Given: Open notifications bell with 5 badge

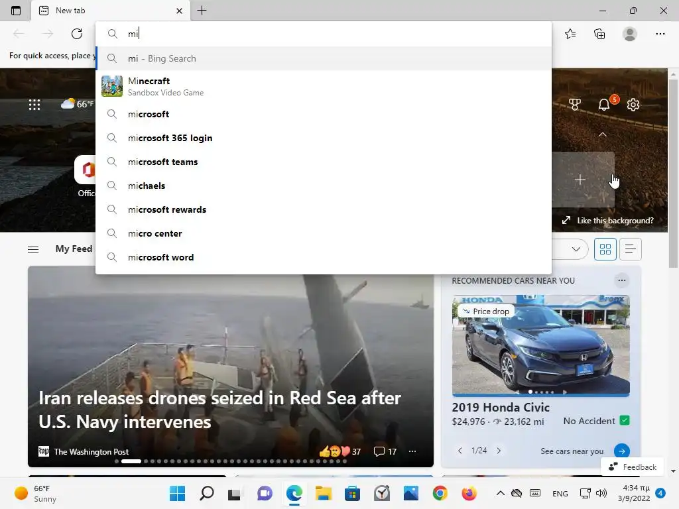Looking at the screenshot, I should pos(605,104).
